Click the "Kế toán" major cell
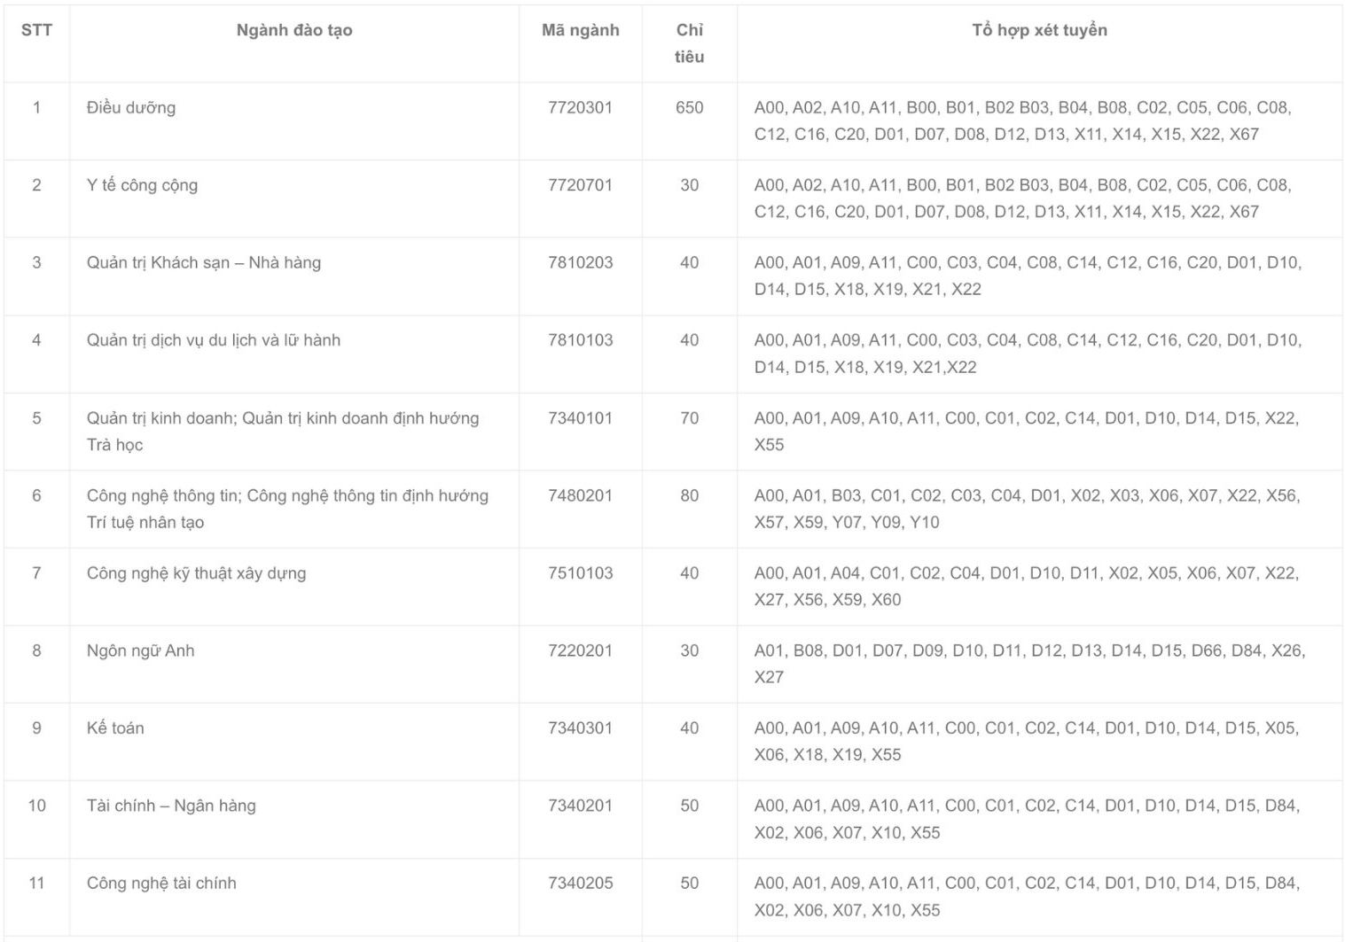Screen dimensions: 1345x942 click(115, 728)
